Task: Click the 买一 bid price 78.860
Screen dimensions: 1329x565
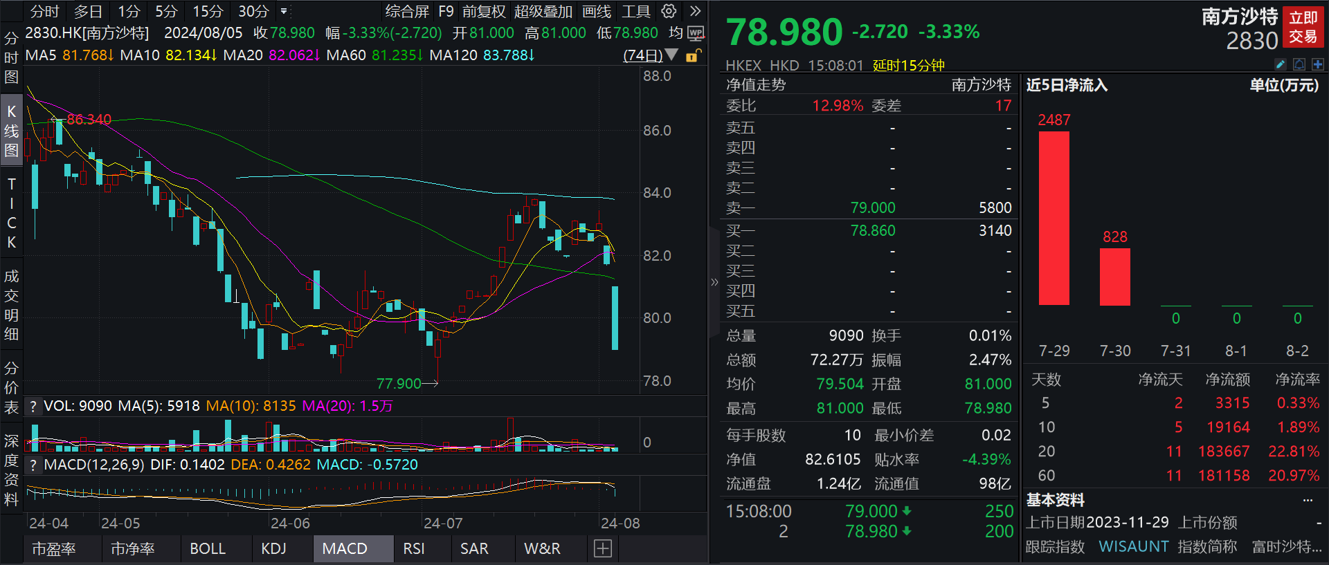Action: tap(873, 230)
